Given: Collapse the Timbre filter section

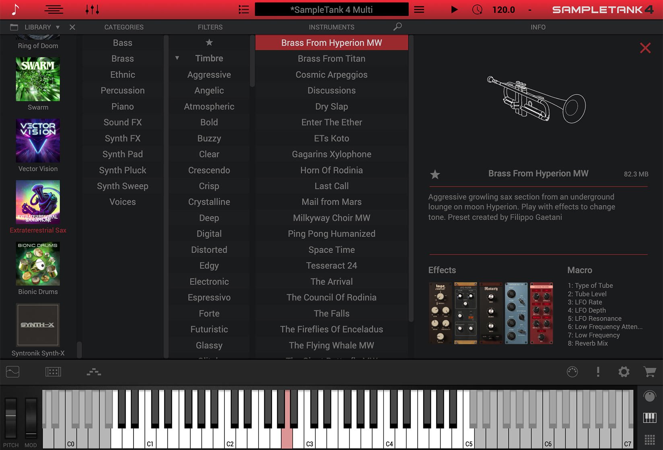Looking at the screenshot, I should pyautogui.click(x=177, y=58).
